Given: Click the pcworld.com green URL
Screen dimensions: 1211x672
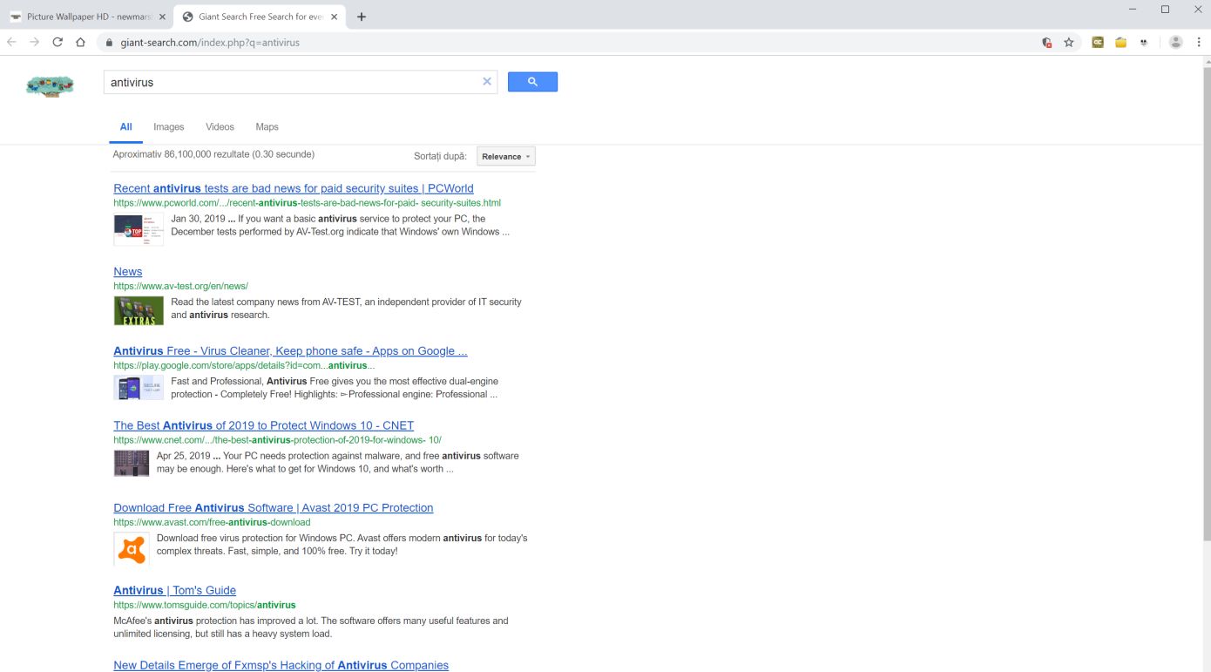Looking at the screenshot, I should [307, 203].
